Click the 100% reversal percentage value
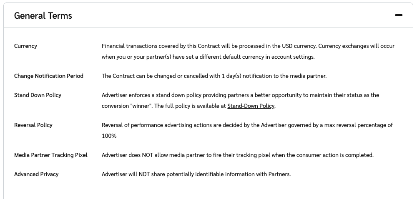Screen dimensions: 417x199 [109, 136]
